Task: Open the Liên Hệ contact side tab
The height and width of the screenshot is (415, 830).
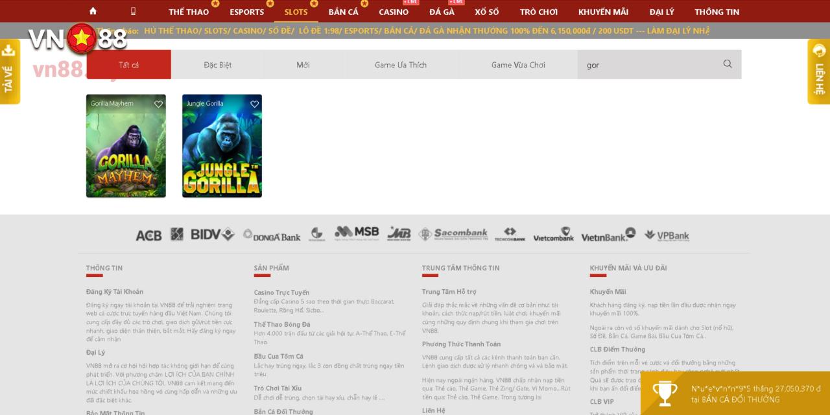Action: (x=819, y=71)
